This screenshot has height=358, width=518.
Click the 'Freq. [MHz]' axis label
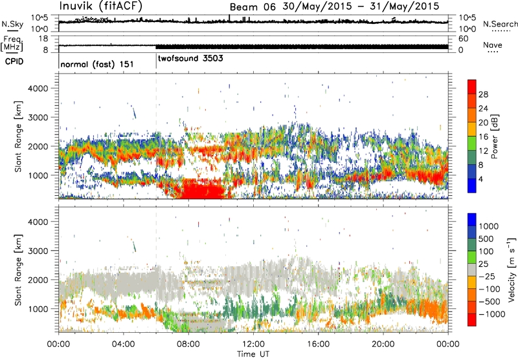[12, 43]
